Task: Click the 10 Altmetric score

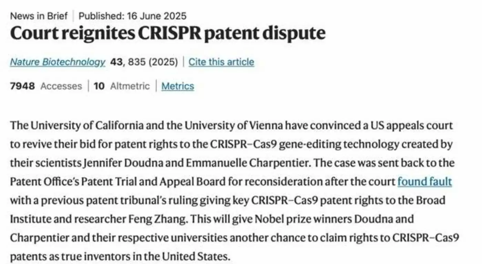Action: point(122,86)
